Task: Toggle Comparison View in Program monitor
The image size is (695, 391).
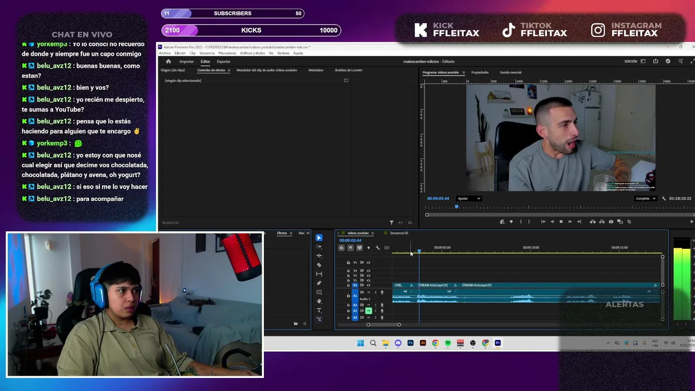Action: (620, 222)
